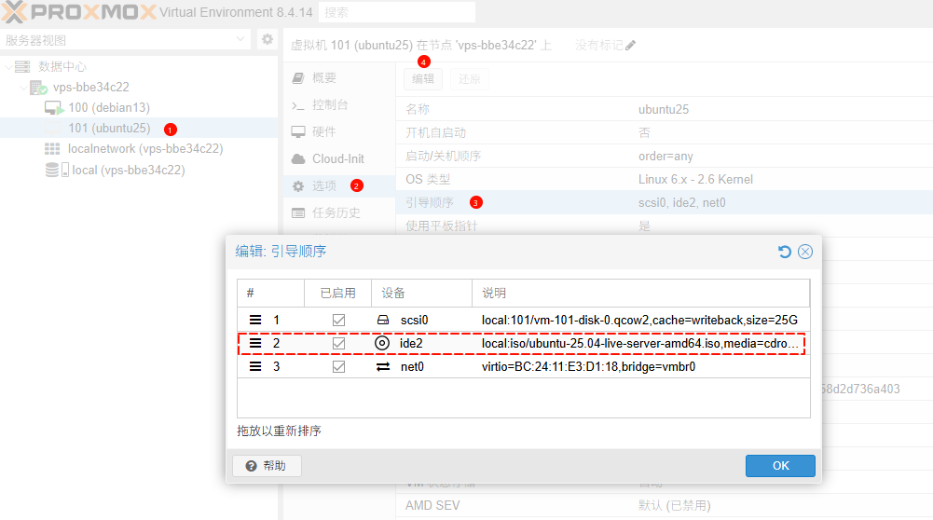Click the drag handle for the net0 row
Screen dimensions: 933x520
click(255, 366)
